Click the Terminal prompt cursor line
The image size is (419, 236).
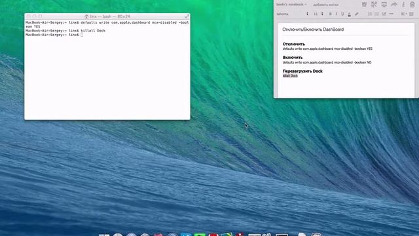pyautogui.click(x=54, y=35)
